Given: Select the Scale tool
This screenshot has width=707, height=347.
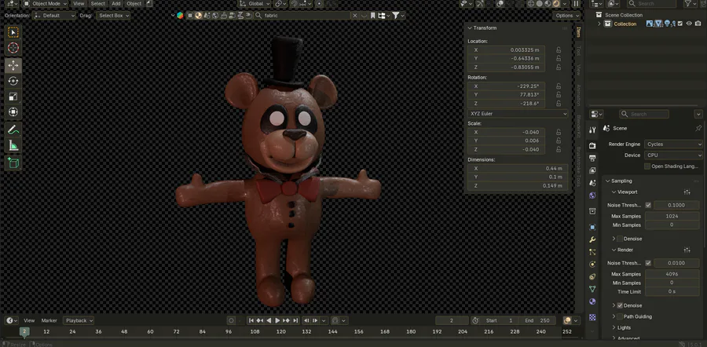Looking at the screenshot, I should (13, 97).
